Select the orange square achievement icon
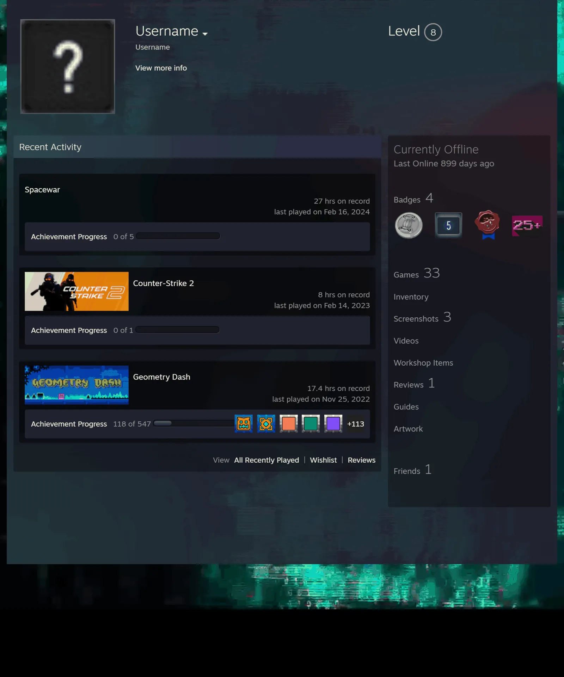The width and height of the screenshot is (564, 677). click(x=289, y=423)
